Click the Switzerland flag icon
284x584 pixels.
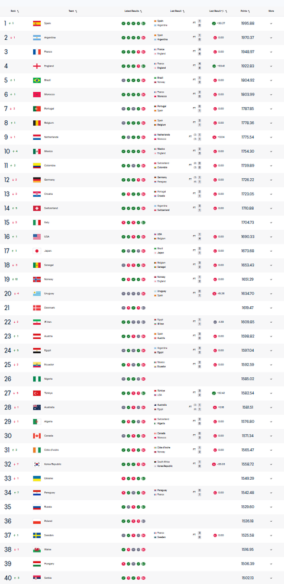37,208
